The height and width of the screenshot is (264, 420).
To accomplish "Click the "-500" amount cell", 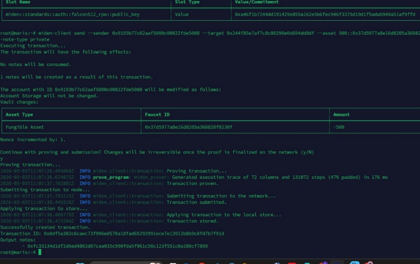I will tap(338, 127).
